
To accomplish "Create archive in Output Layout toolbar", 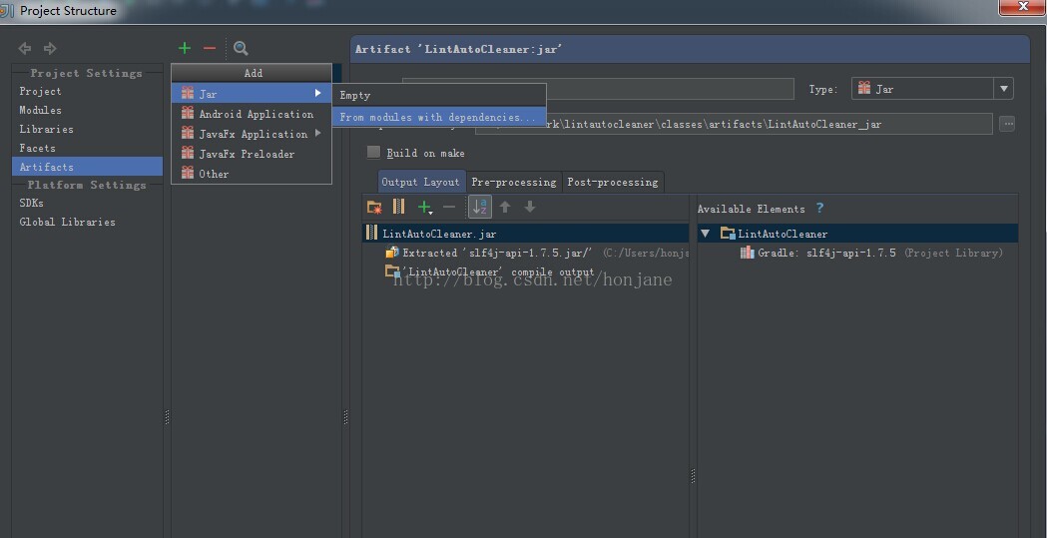I will (398, 207).
